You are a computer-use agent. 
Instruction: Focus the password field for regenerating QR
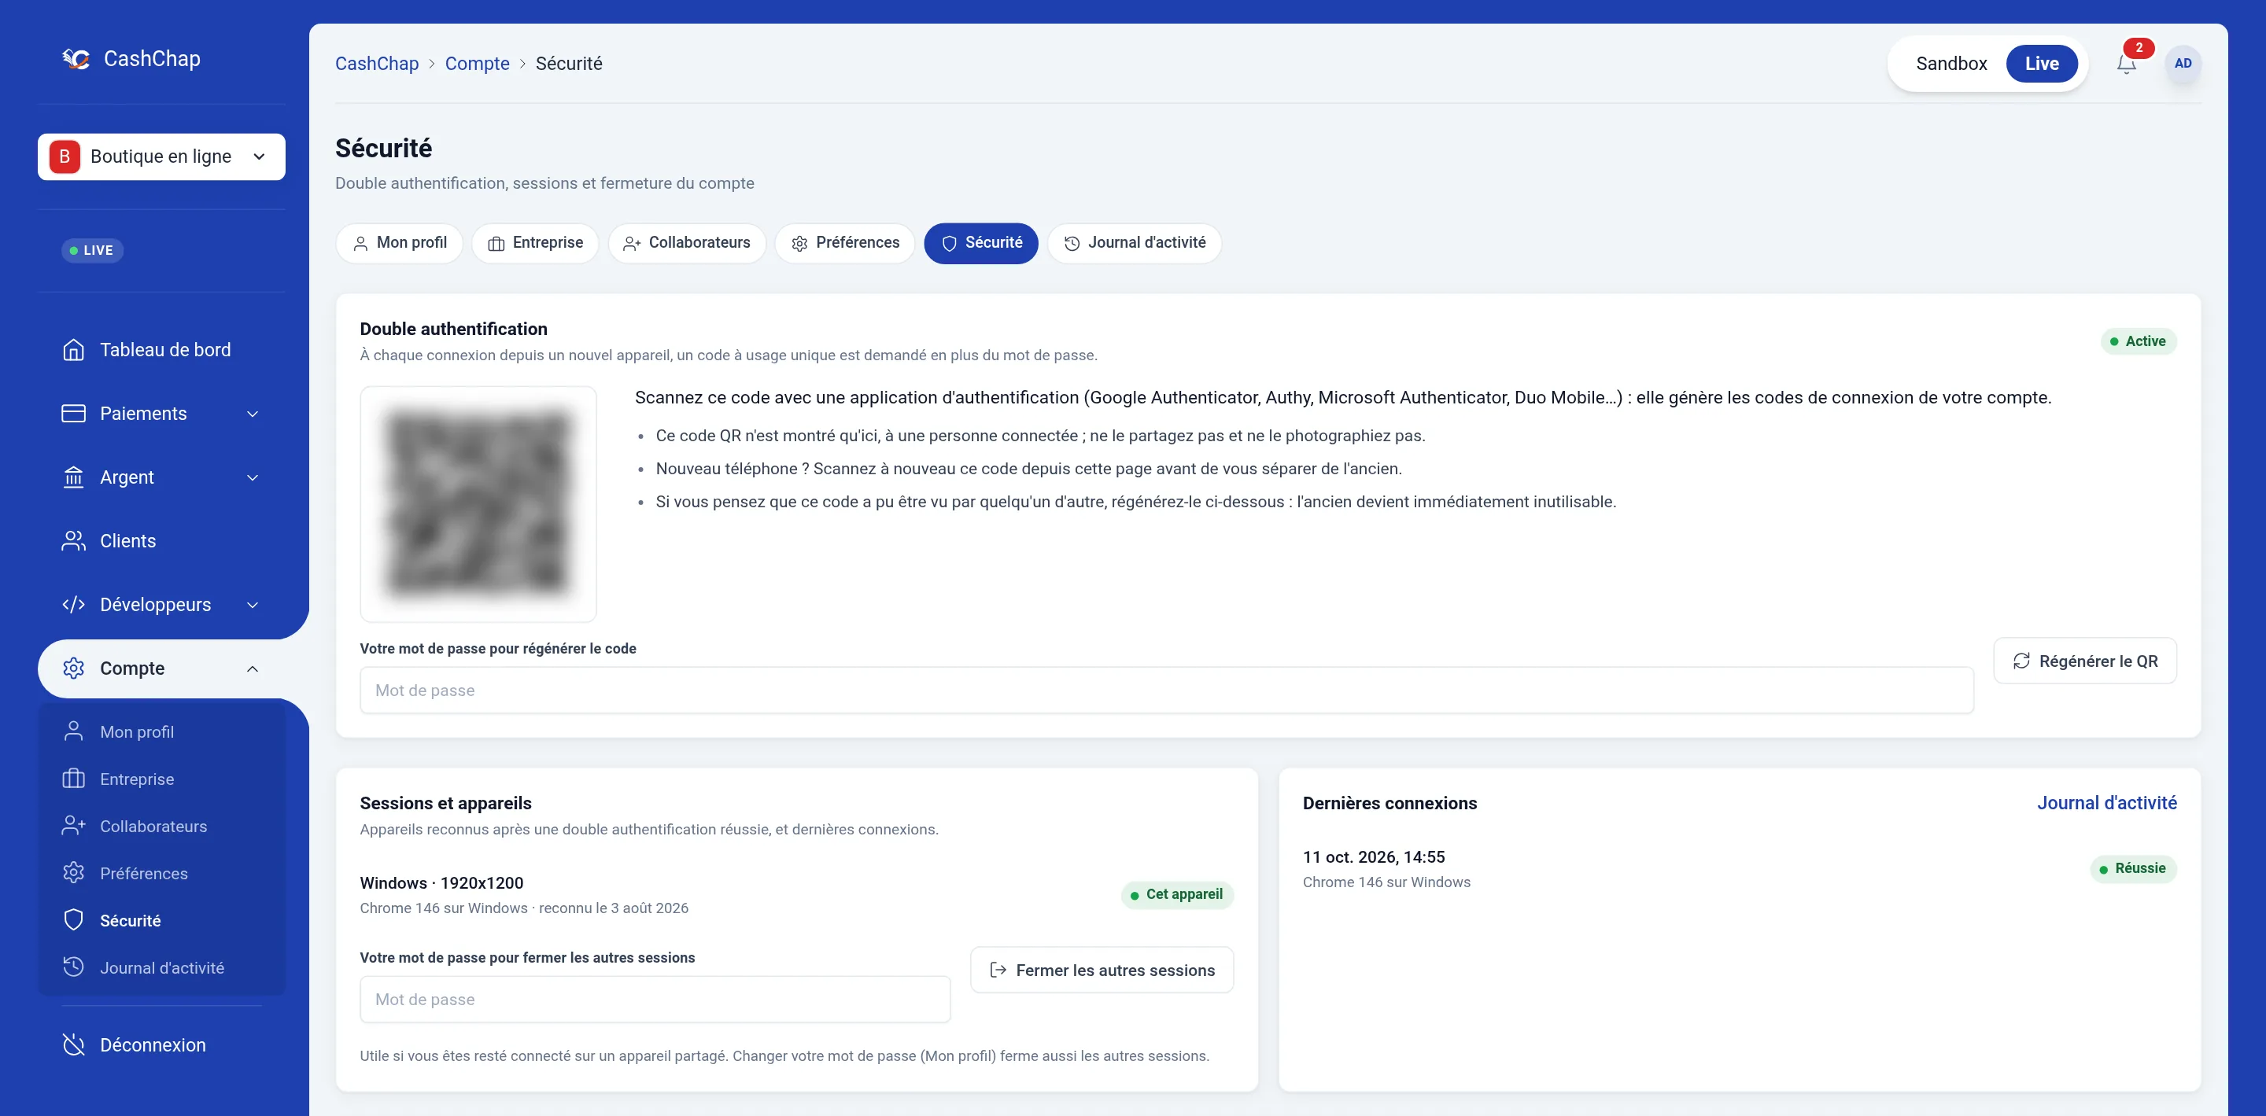(1166, 691)
